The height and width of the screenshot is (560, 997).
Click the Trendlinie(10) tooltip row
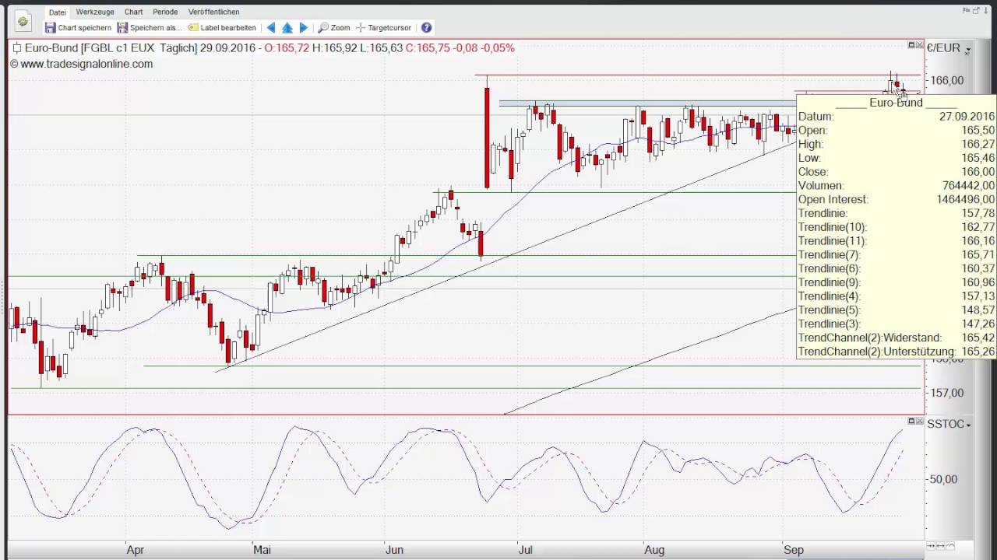pos(896,227)
